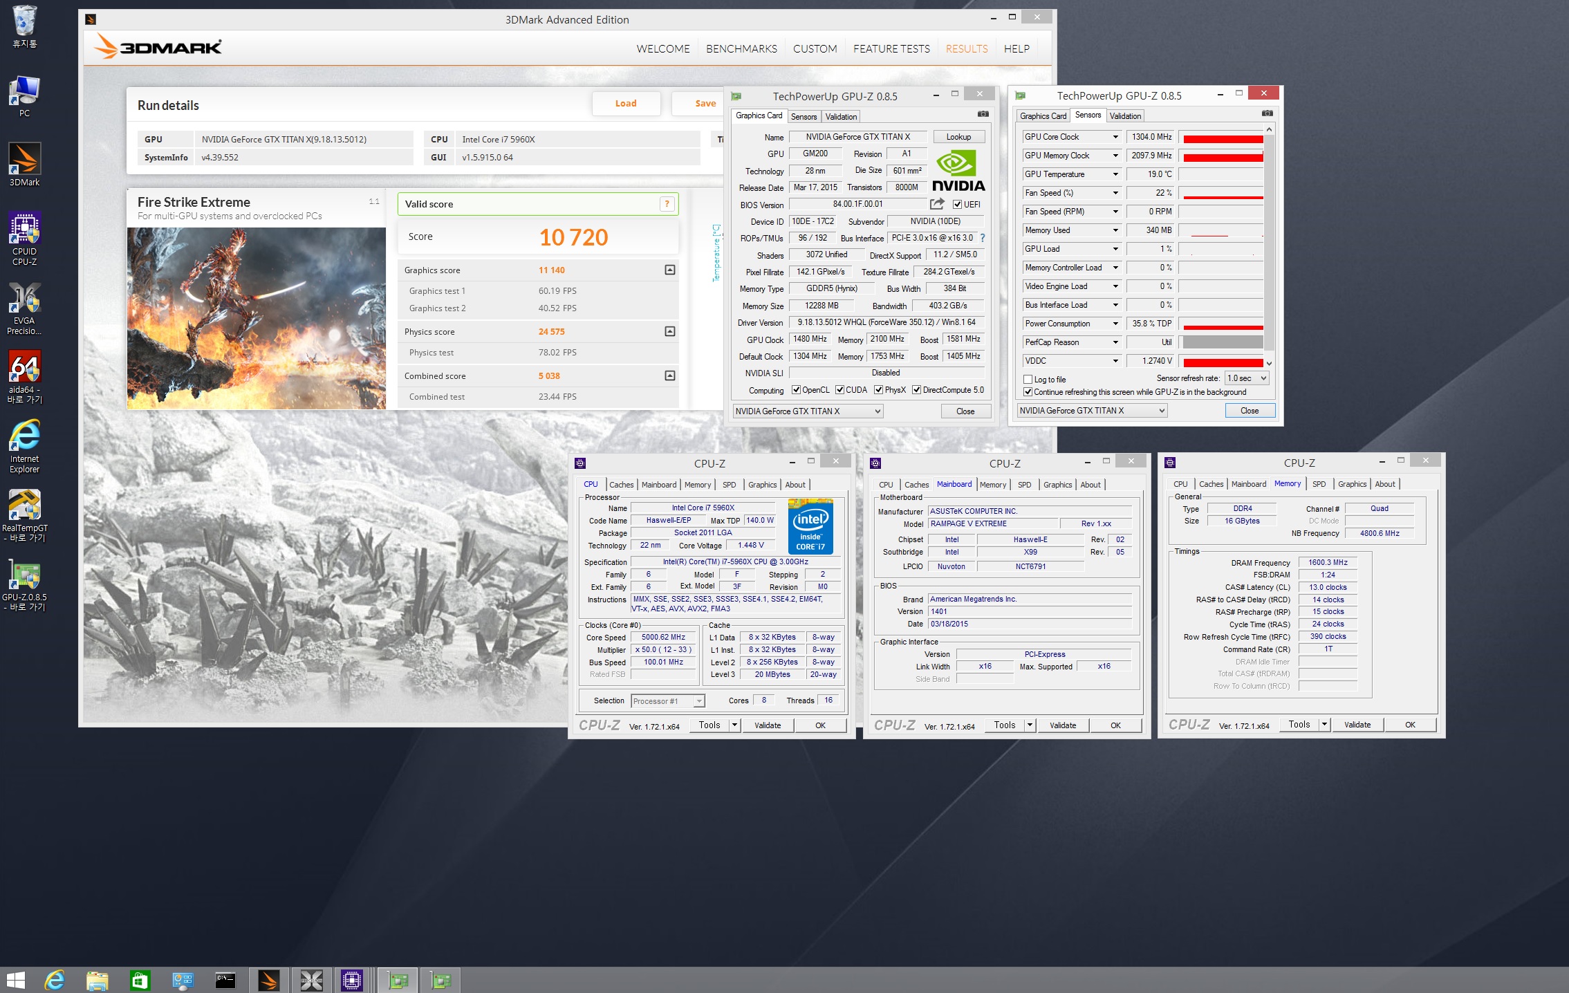The width and height of the screenshot is (1569, 993).
Task: Launch the aida64 desktop shortcut
Action: point(24,377)
